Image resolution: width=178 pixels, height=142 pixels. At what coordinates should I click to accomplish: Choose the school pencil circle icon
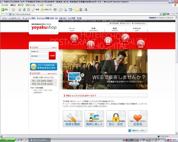pos(125,38)
